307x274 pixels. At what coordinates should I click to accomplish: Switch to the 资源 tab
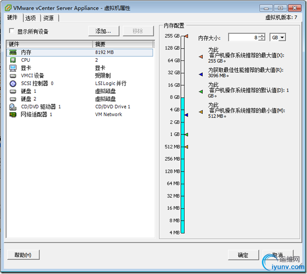click(49, 18)
